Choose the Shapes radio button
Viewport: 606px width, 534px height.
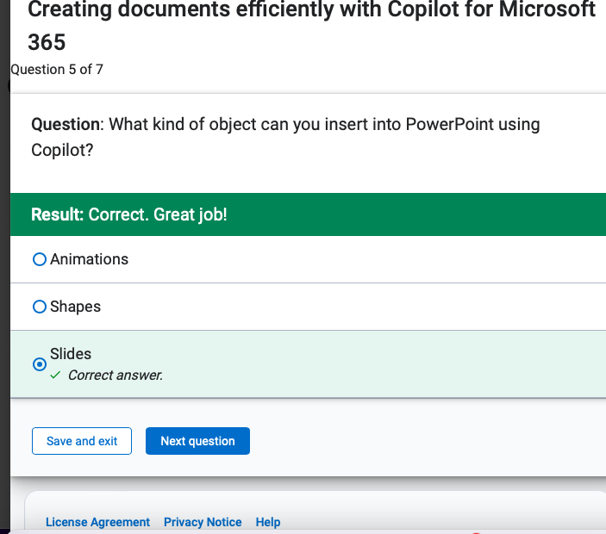40,307
